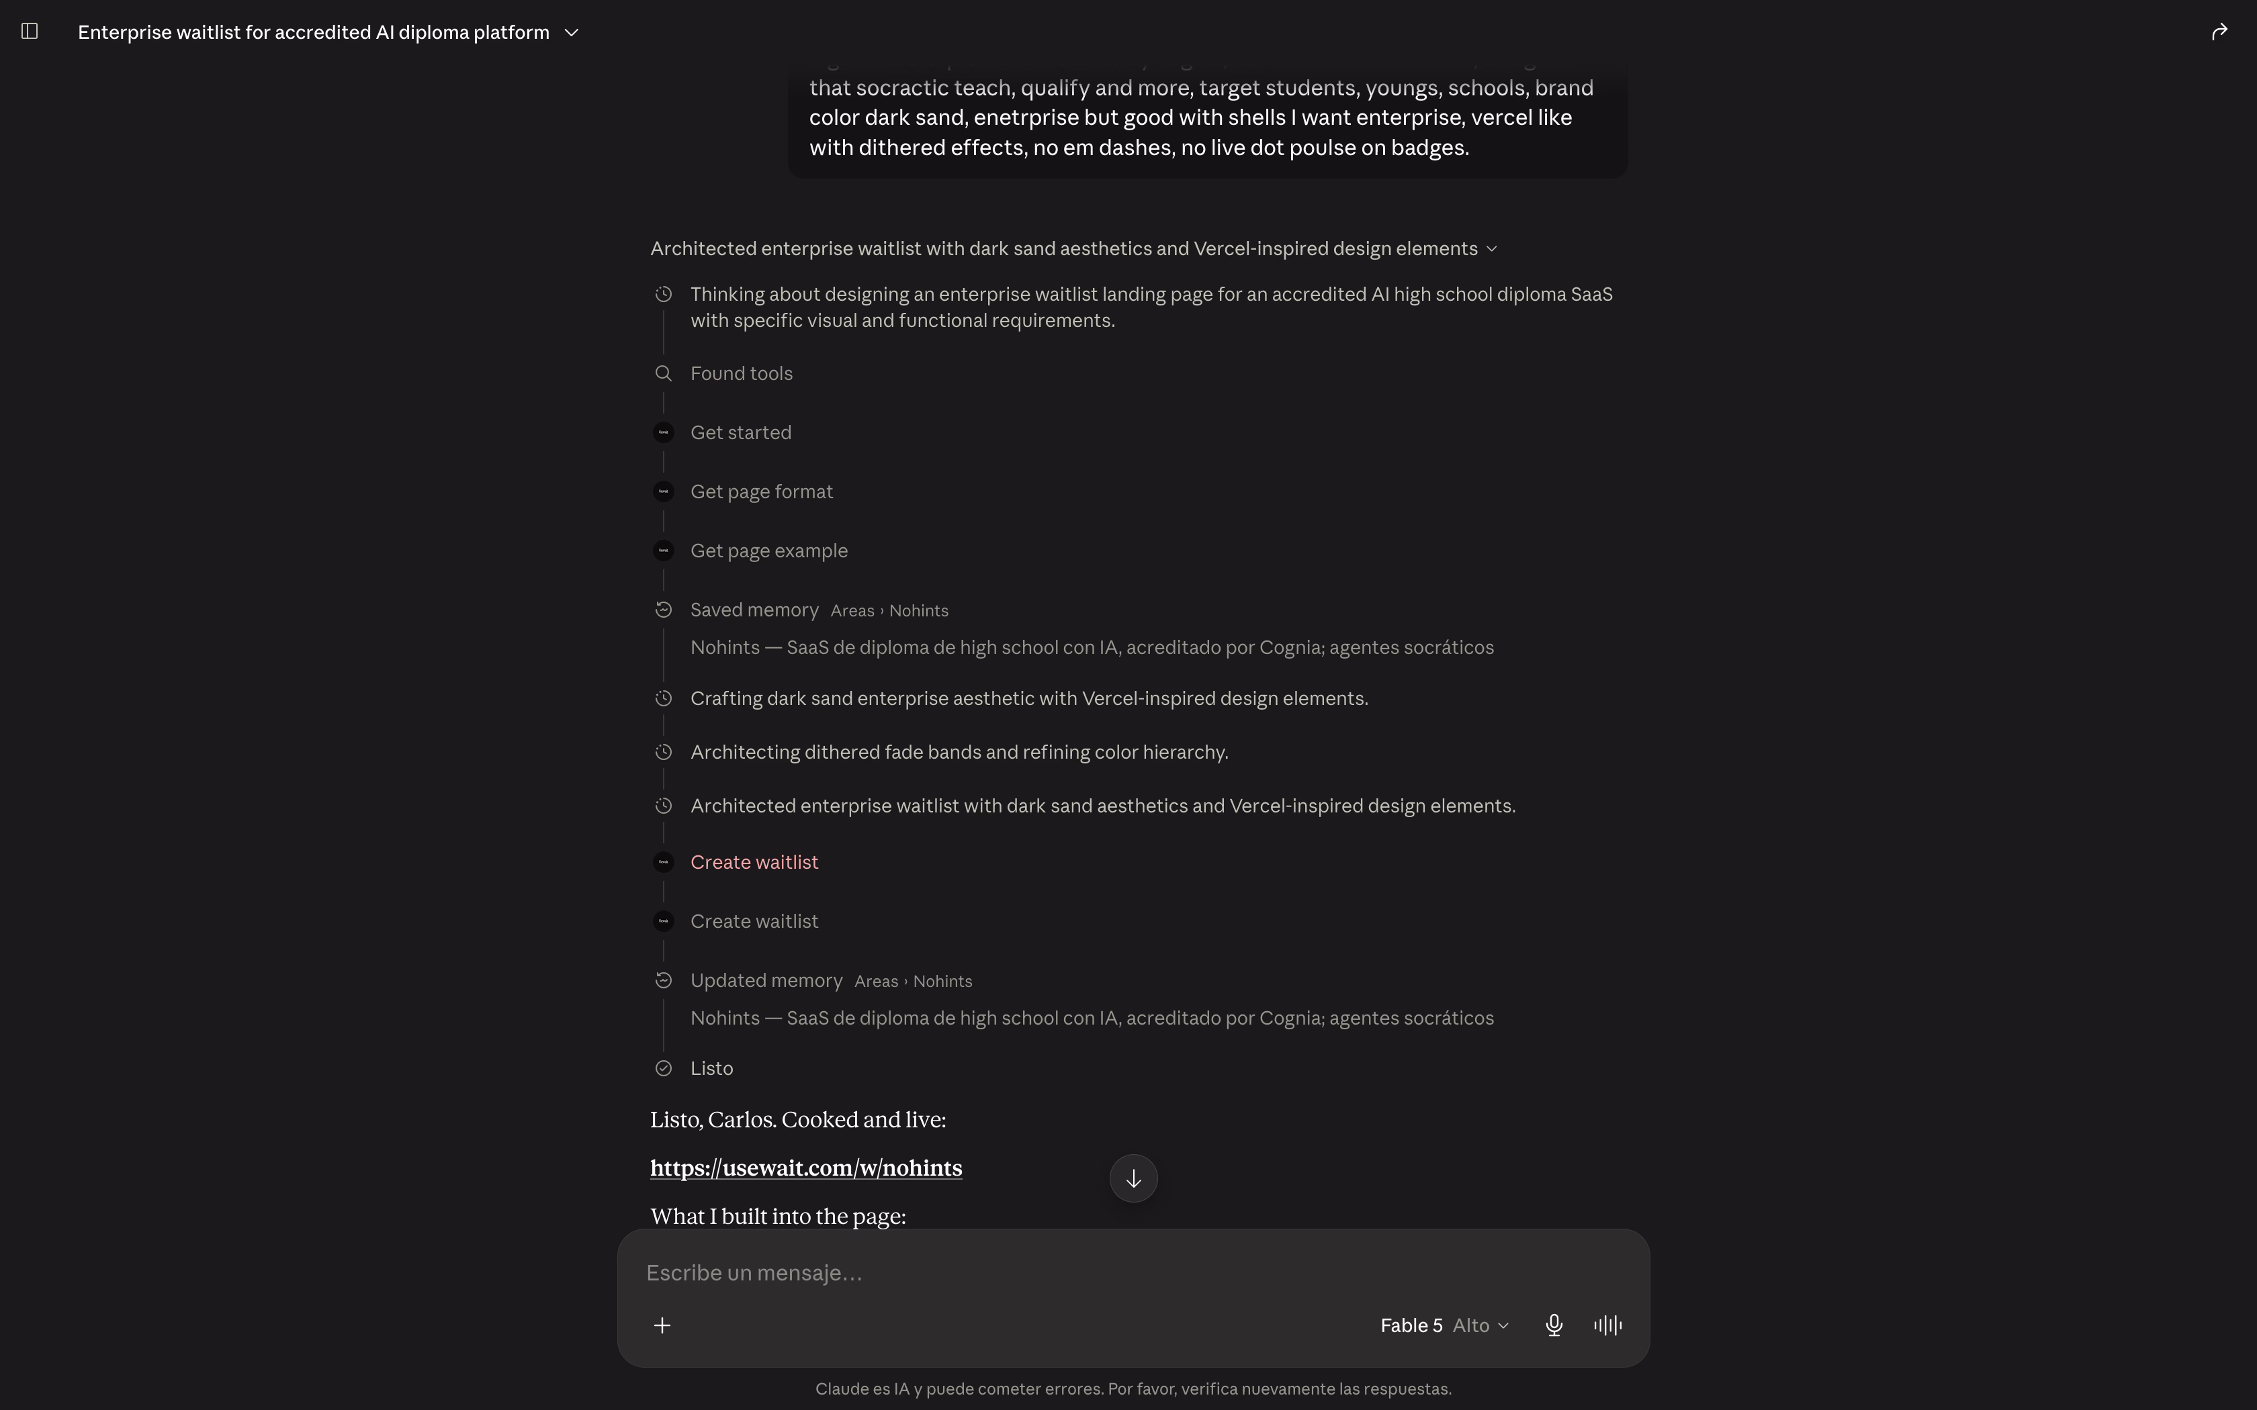Open the usewait.com/w/nohints link
This screenshot has height=1410, width=2257.
click(806, 1168)
